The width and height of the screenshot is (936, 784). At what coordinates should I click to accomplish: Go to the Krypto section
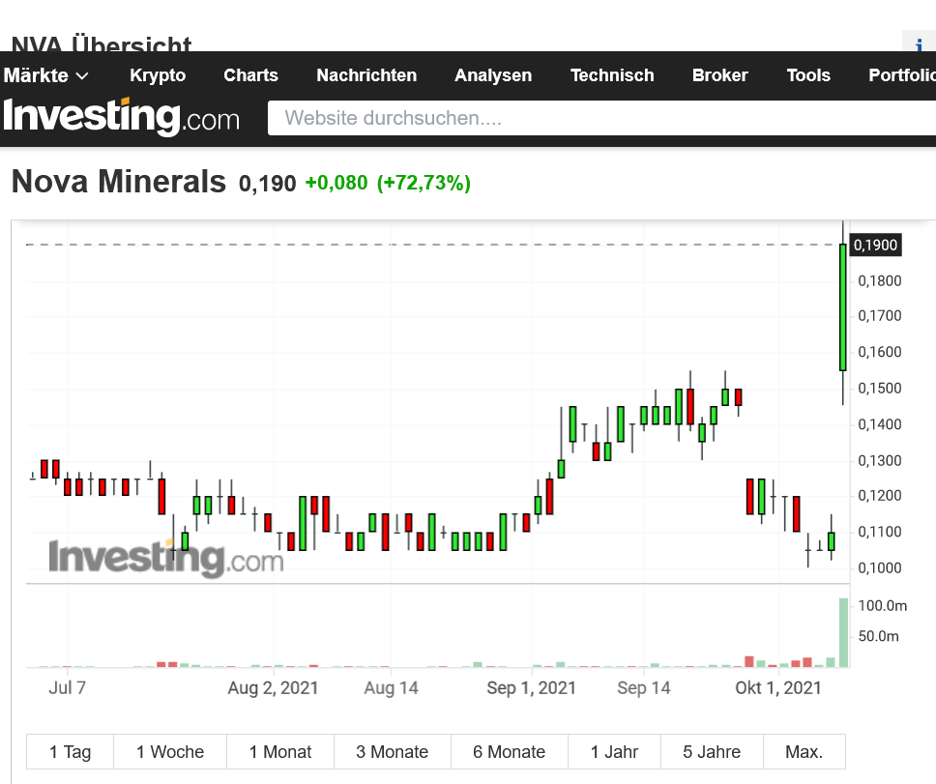click(x=158, y=75)
